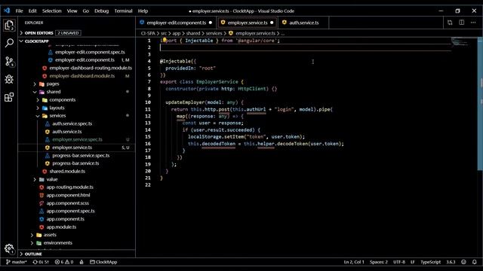Click the rocket icon in status bar

point(82,262)
